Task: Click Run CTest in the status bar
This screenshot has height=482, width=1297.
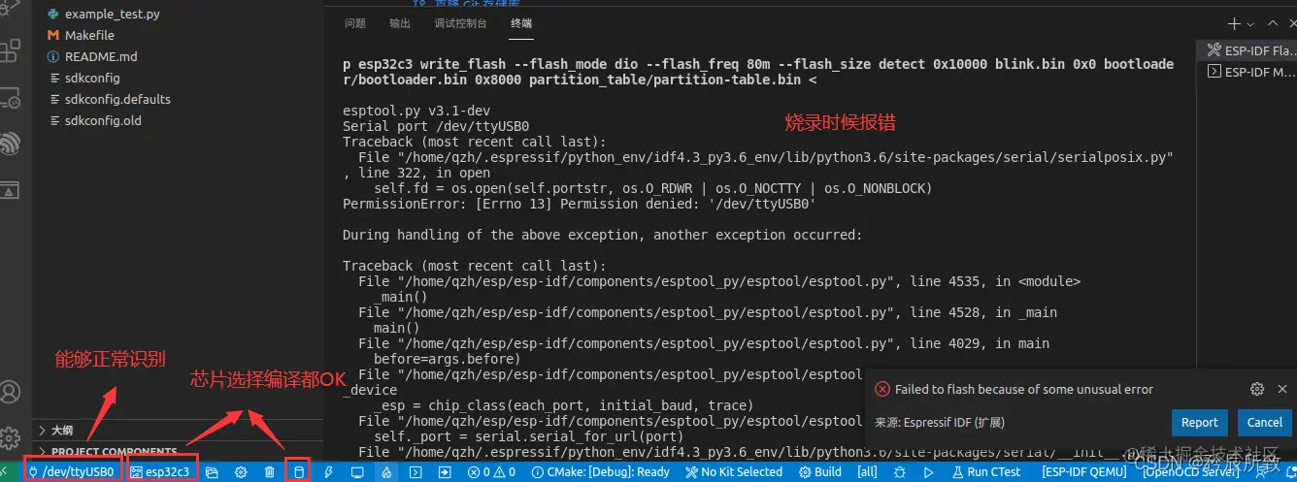Action: (x=986, y=472)
